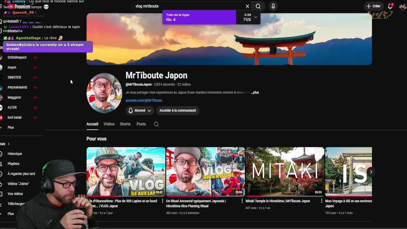Open the ISE voyage video thumbnail

coord(348,171)
